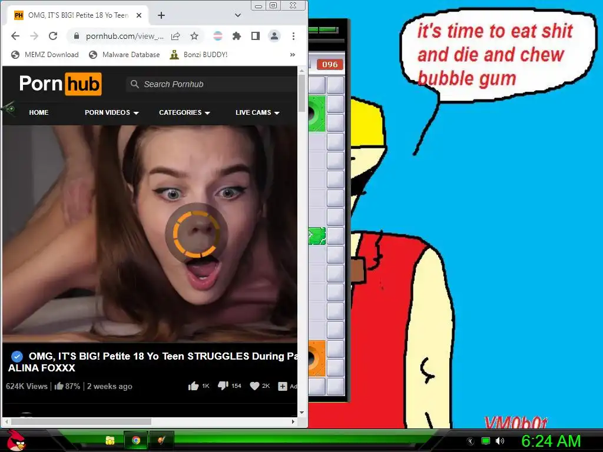Go back with Chrome's back arrow

pos(15,36)
